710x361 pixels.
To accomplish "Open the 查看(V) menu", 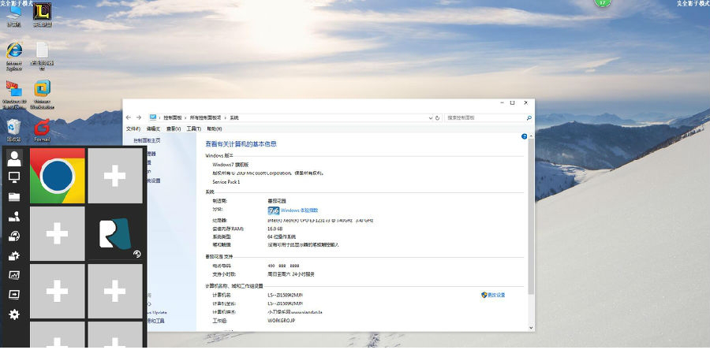I will [x=174, y=129].
